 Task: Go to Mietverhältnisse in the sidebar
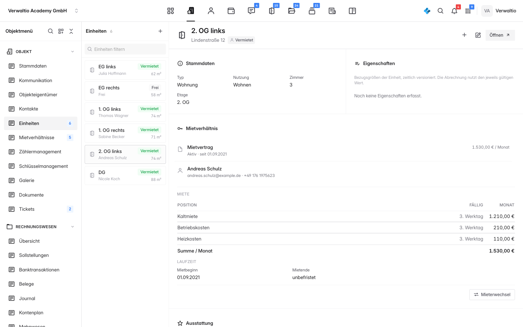[41, 137]
